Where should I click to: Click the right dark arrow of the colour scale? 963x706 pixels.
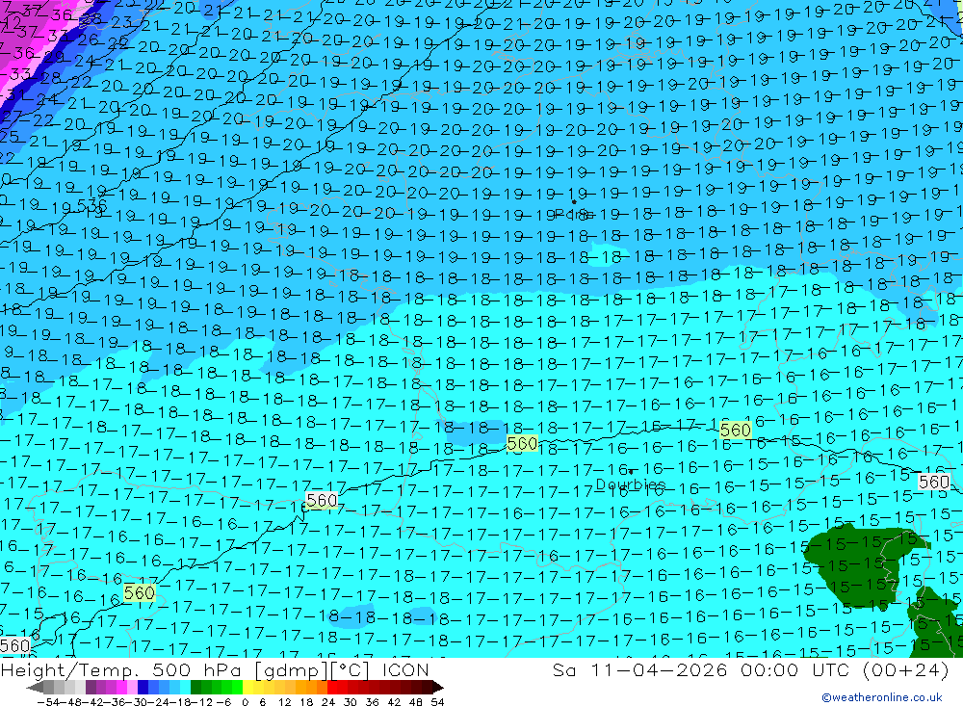437,687
